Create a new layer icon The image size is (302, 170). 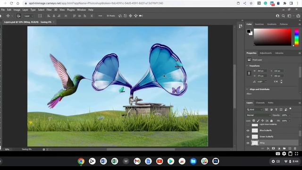pos(290,148)
